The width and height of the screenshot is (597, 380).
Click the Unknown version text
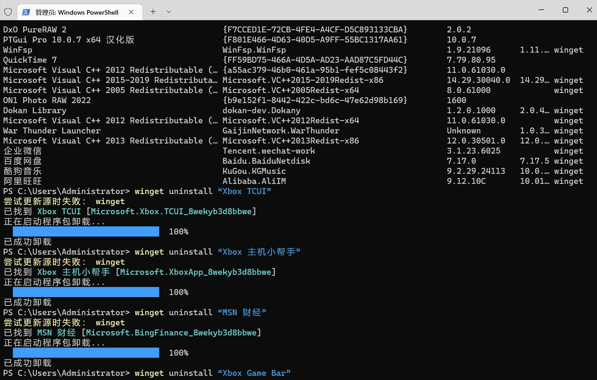point(464,131)
